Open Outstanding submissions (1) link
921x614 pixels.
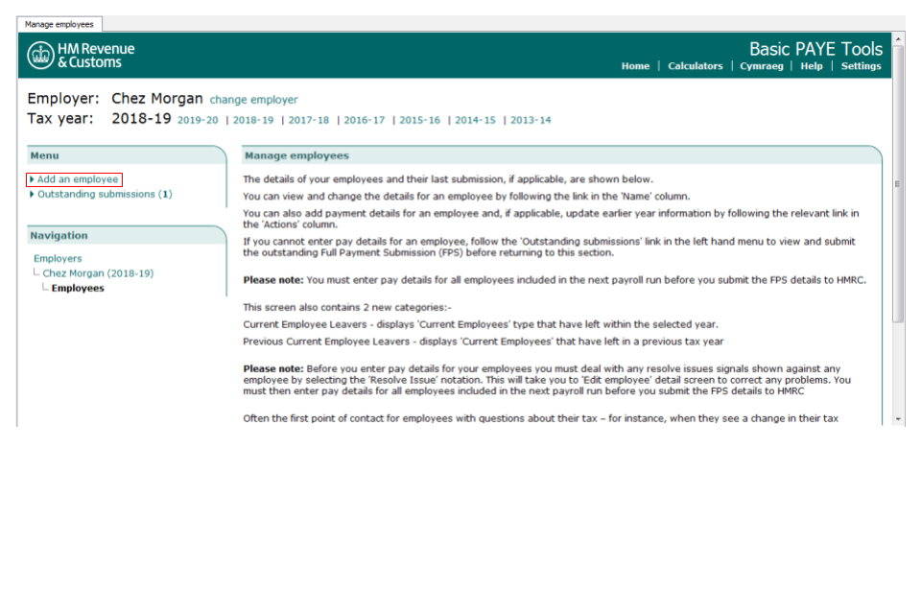[105, 195]
